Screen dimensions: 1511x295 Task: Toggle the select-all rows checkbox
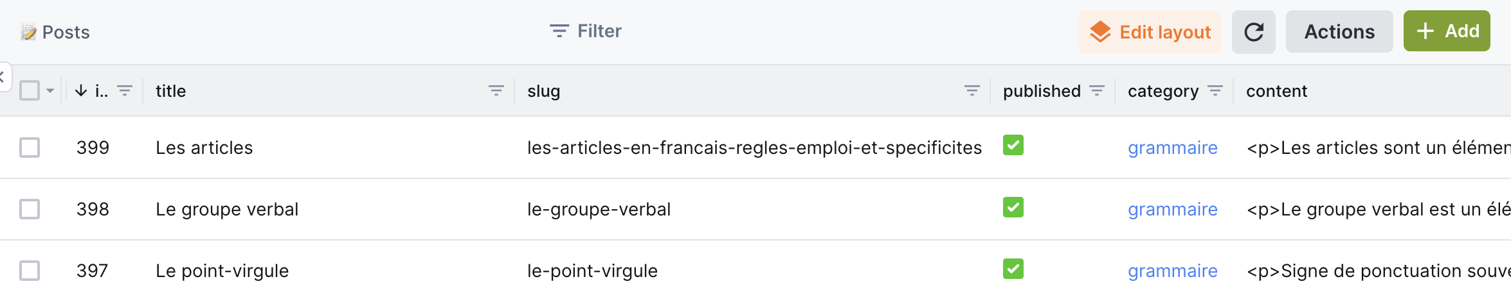(30, 90)
